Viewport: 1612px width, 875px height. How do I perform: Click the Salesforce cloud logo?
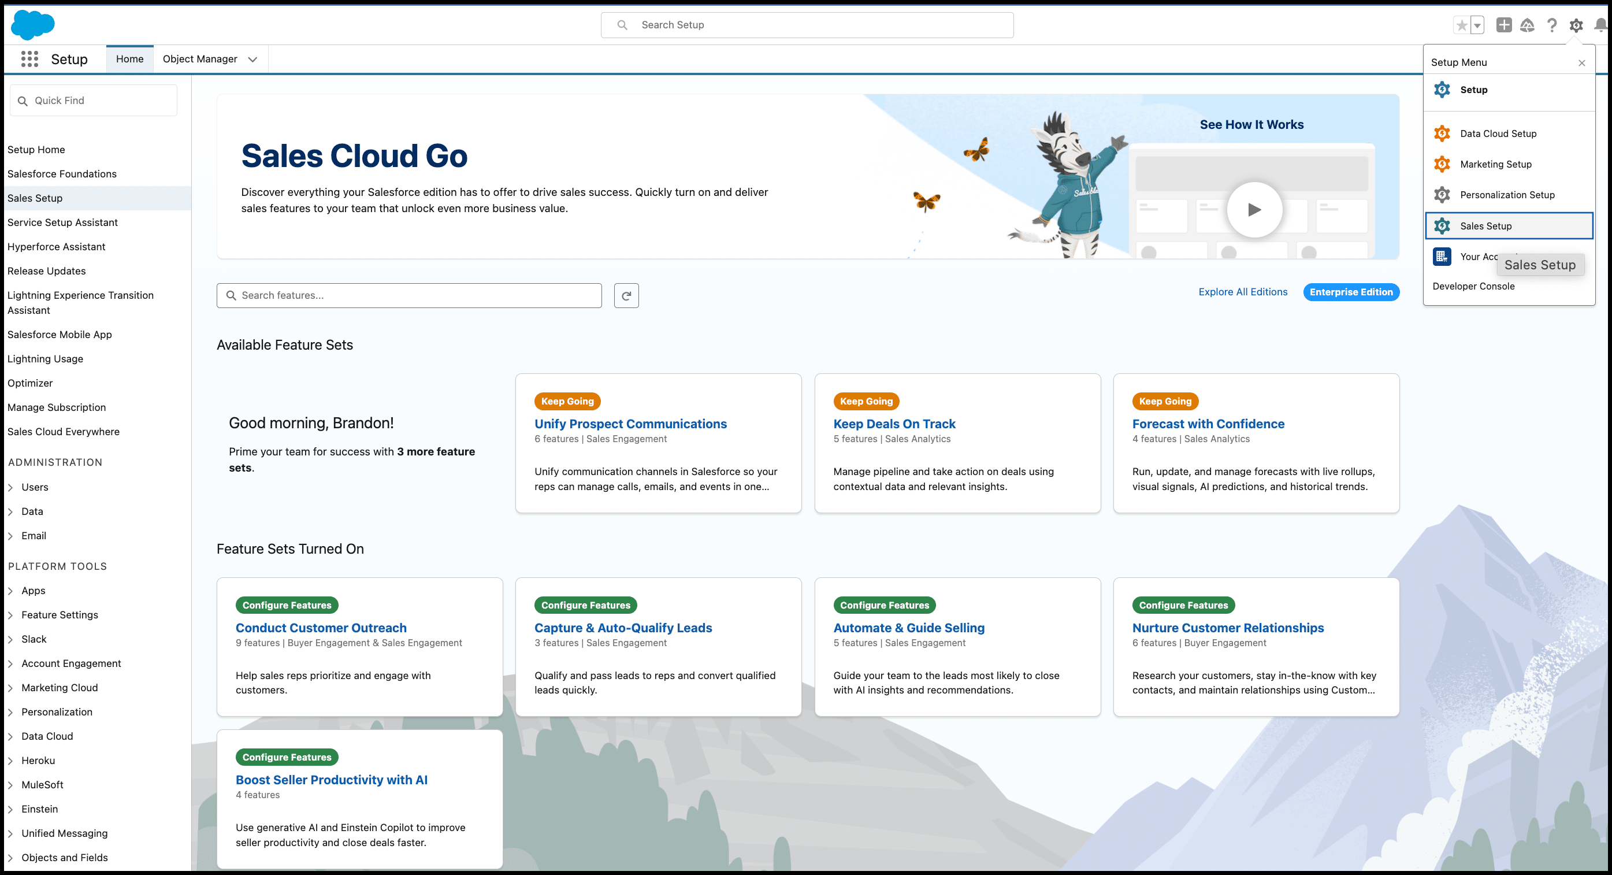pyautogui.click(x=33, y=24)
